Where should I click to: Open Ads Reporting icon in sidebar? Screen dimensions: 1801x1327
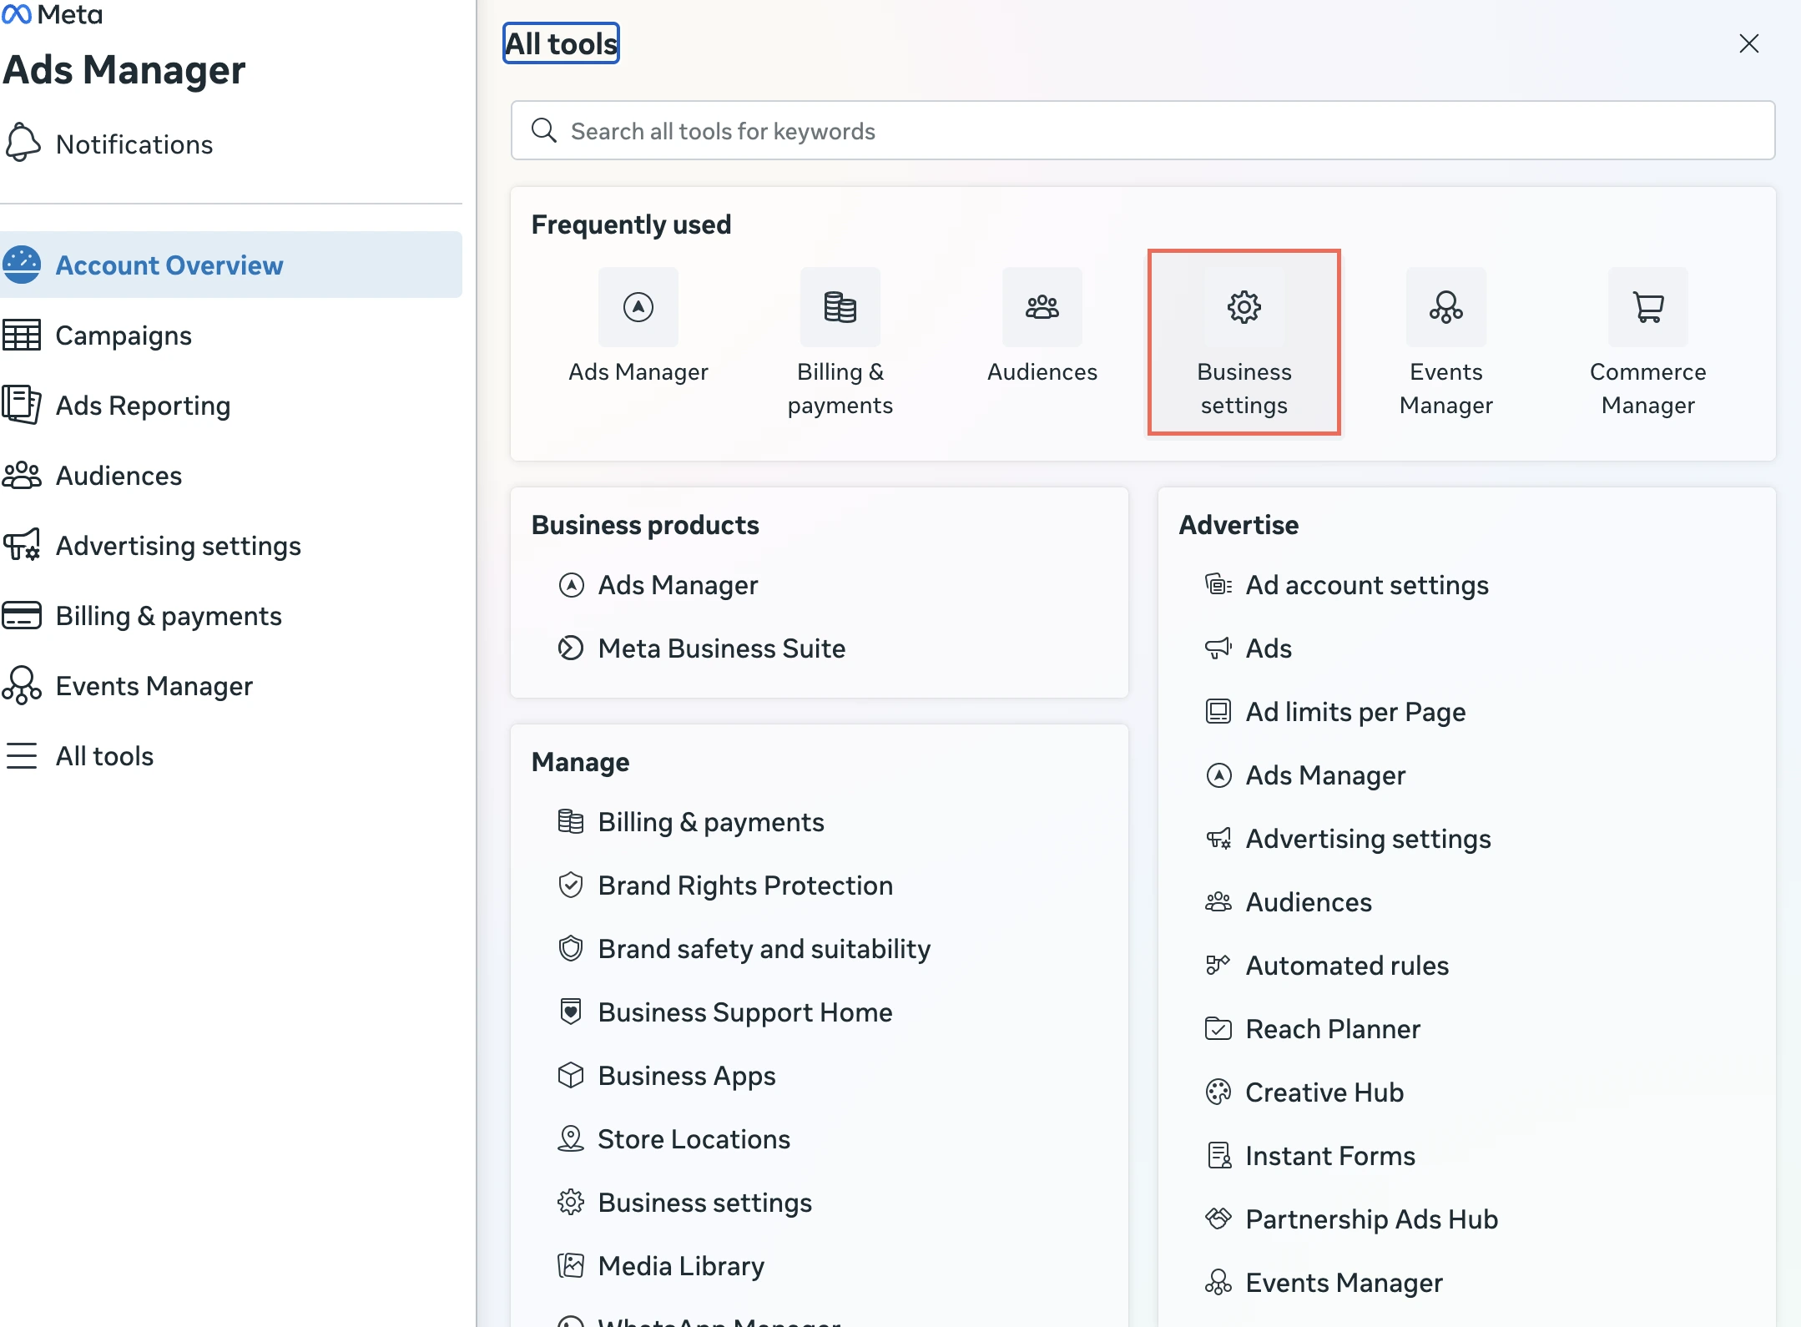pyautogui.click(x=22, y=405)
